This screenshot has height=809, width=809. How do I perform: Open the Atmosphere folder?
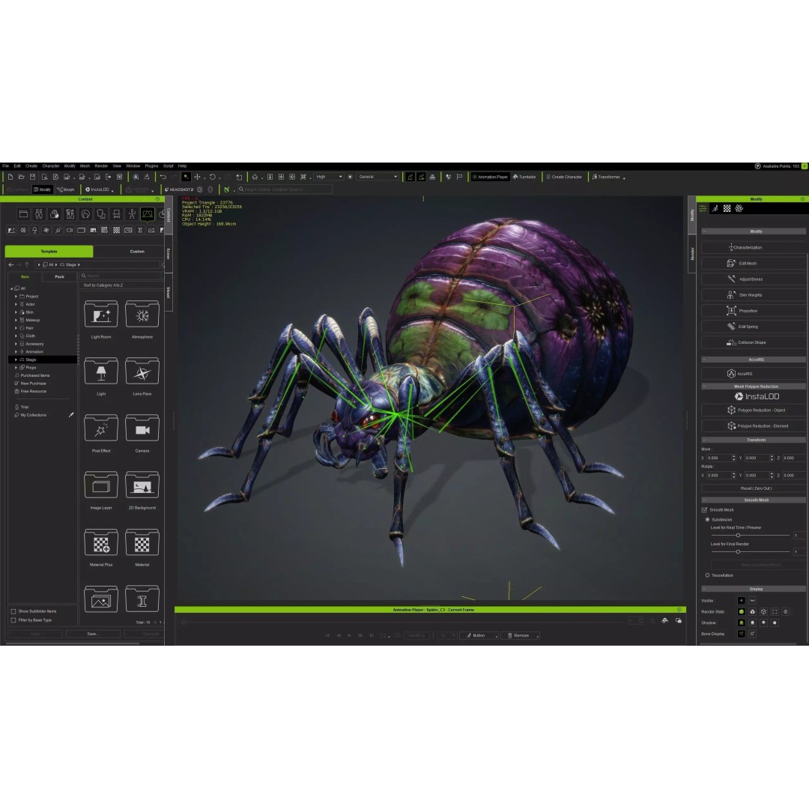[x=142, y=315]
